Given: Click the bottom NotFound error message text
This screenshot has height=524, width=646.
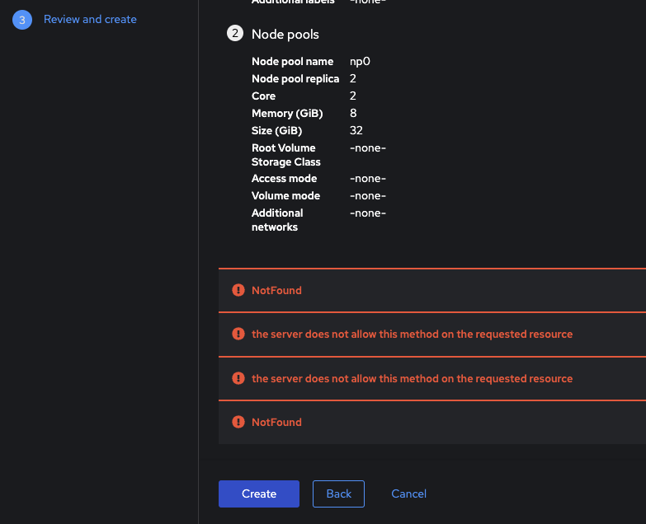Looking at the screenshot, I should (276, 422).
